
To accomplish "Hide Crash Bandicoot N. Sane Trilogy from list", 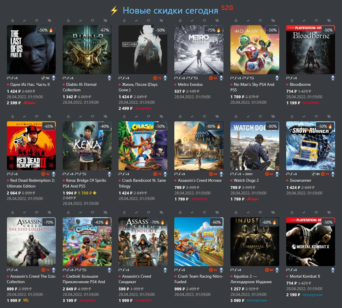I will click(161, 116).
